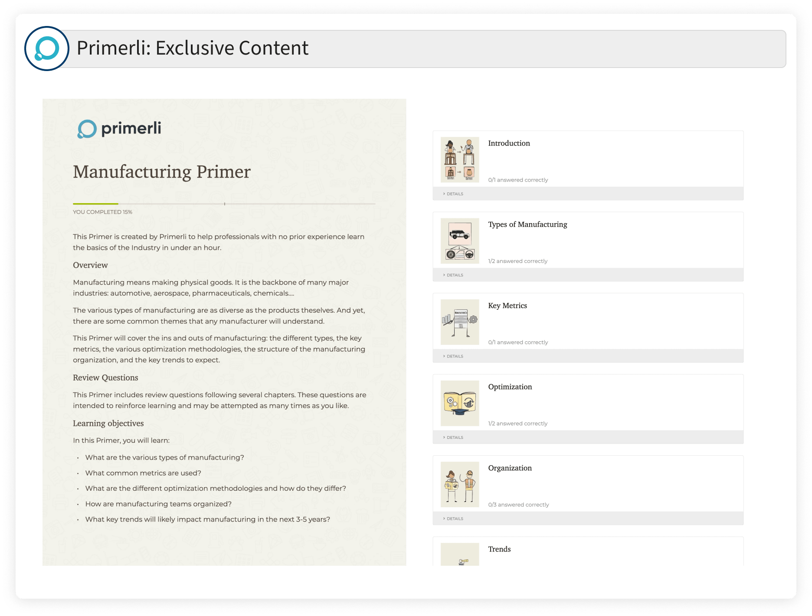
Task: Select the book-and-gears Optimization illustration
Action: (x=460, y=403)
